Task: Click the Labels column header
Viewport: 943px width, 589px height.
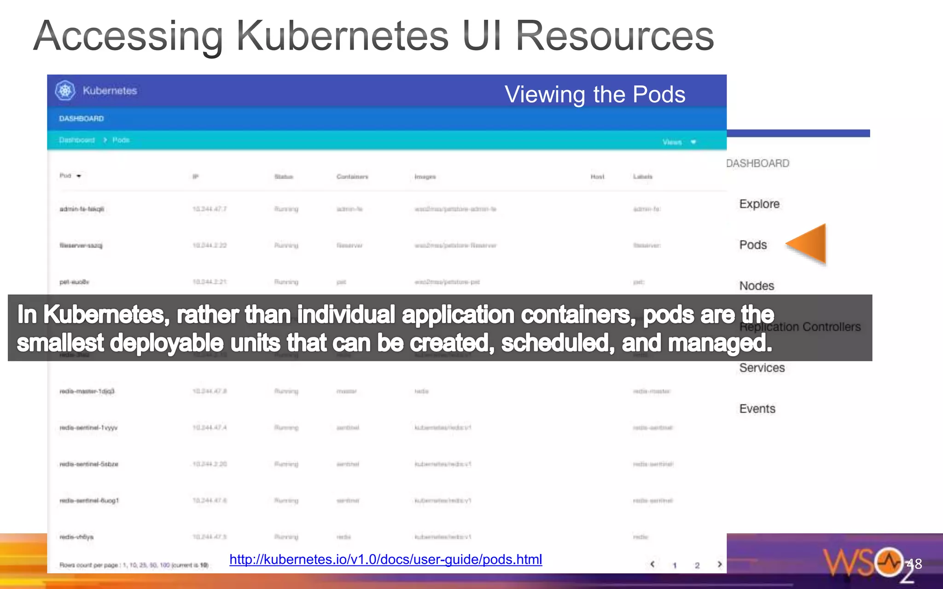Action: [x=643, y=177]
